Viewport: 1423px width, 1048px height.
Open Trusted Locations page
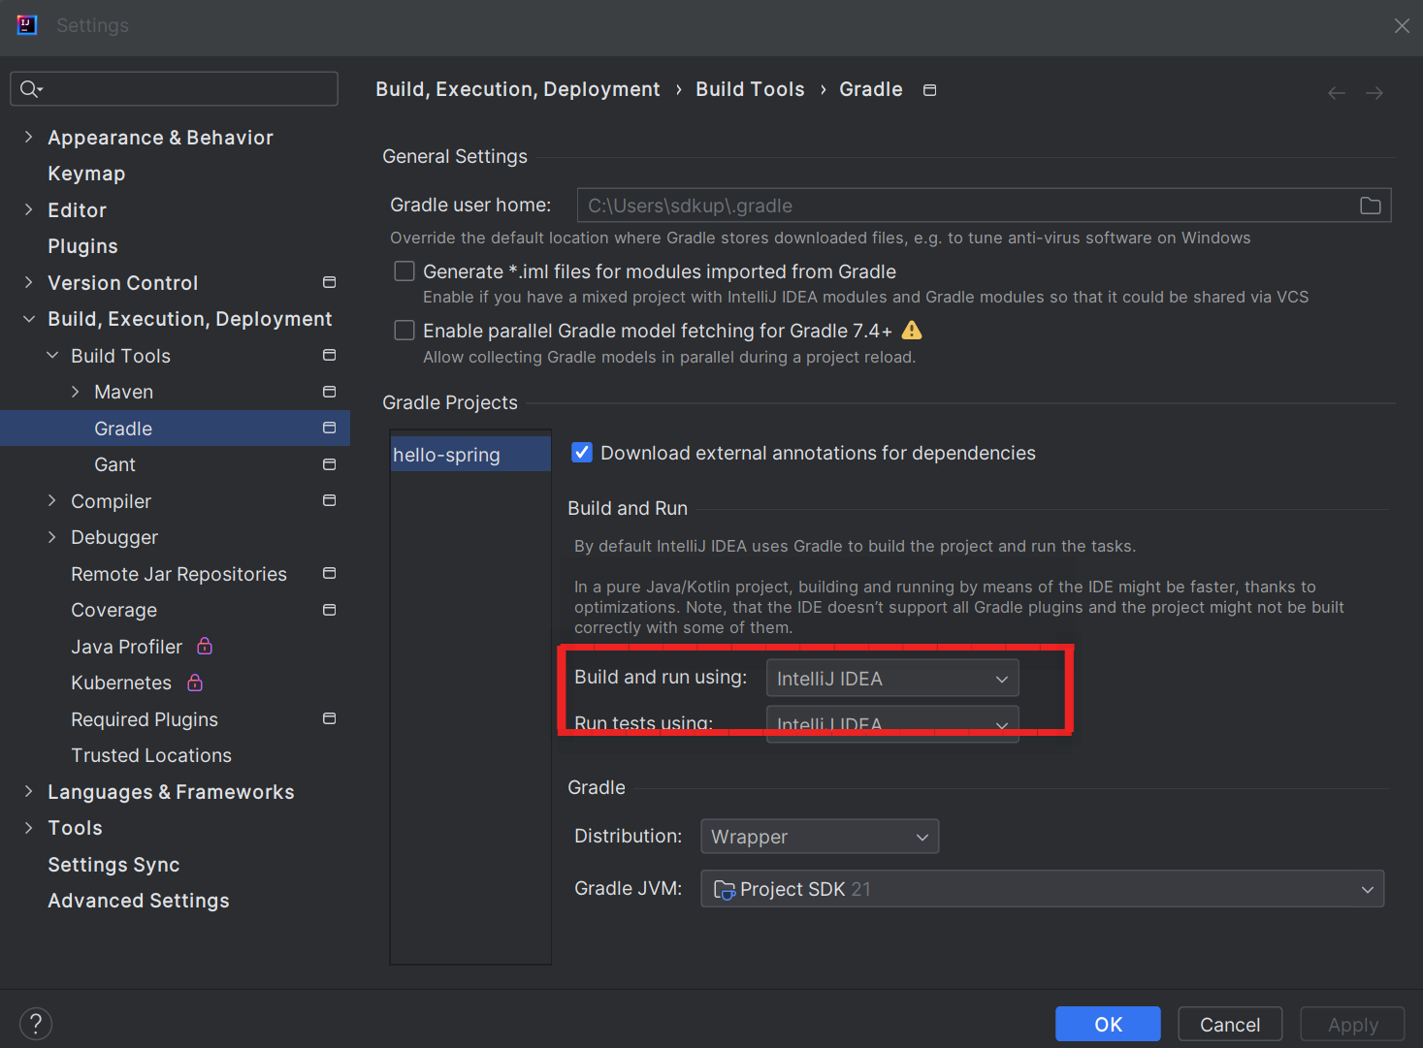click(151, 755)
